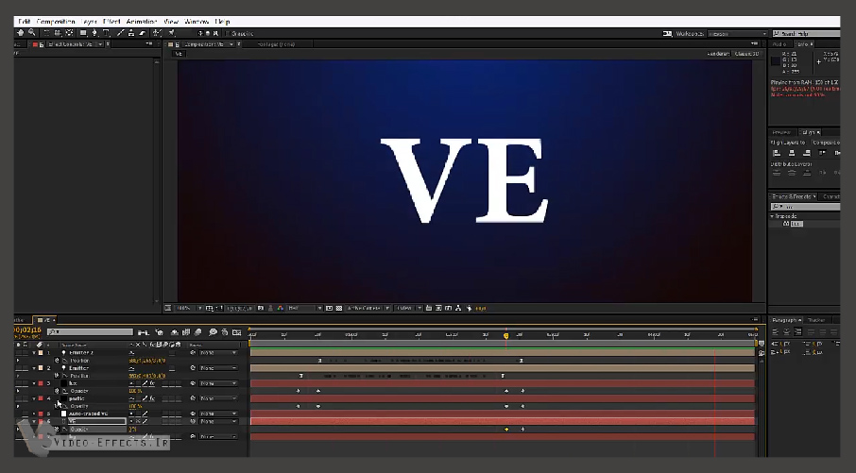This screenshot has height=473, width=856.
Task: Click the Choose grid and guide options icon
Action: coord(209,308)
